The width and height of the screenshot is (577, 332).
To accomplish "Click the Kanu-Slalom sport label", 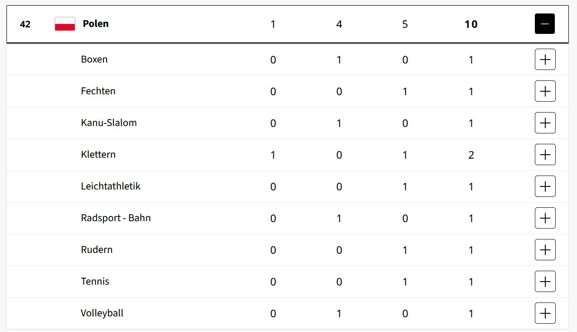I will pyautogui.click(x=109, y=123).
